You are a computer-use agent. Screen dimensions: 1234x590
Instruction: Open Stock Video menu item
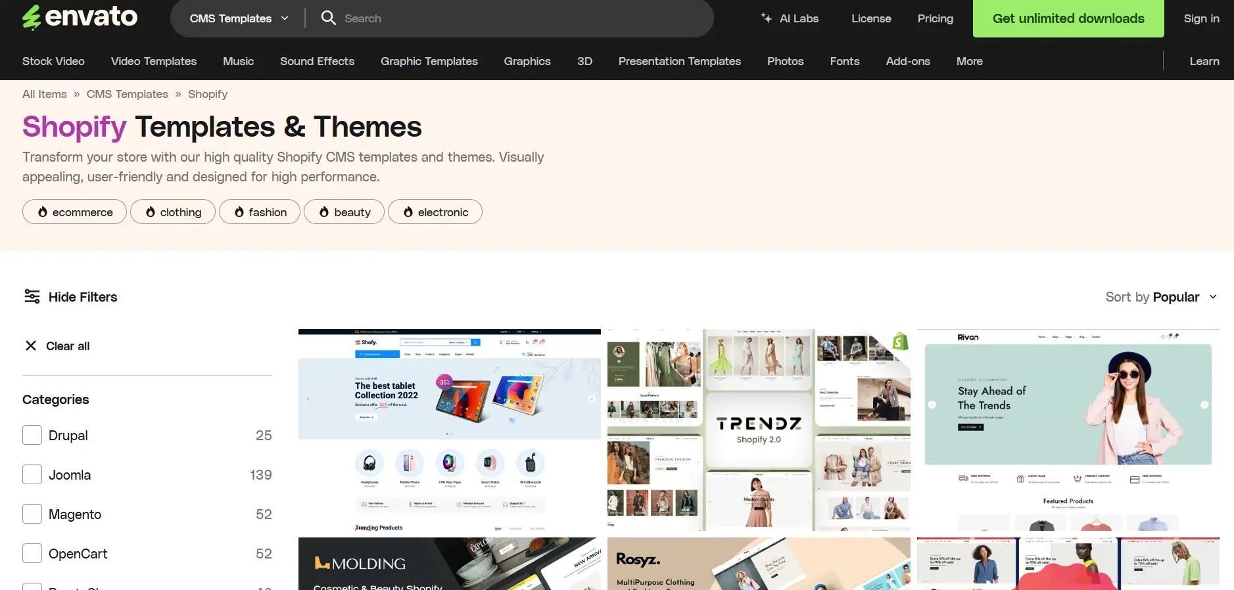click(53, 61)
